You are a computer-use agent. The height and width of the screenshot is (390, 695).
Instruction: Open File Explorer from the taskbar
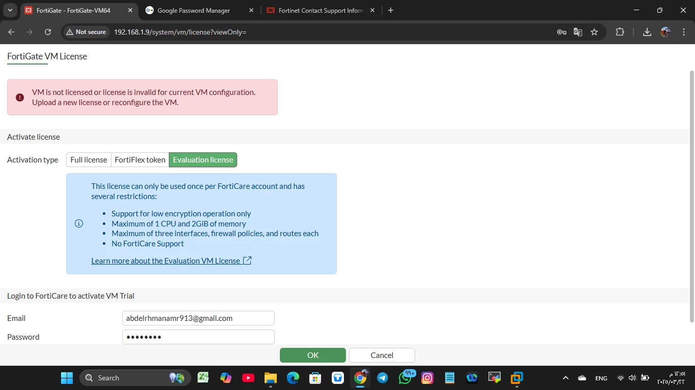(x=270, y=378)
